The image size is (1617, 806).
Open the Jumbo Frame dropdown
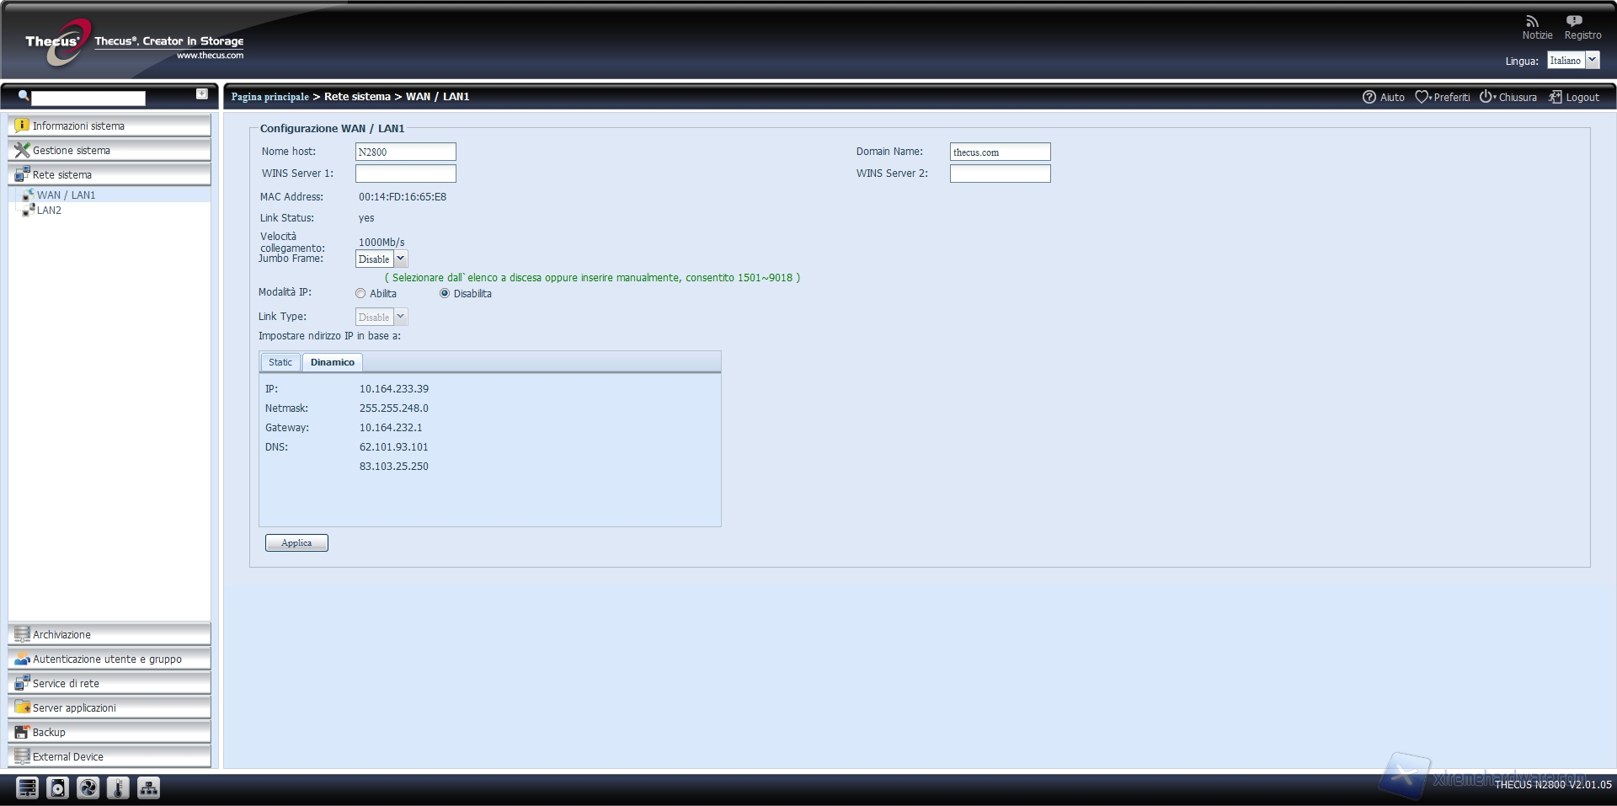pyautogui.click(x=401, y=259)
